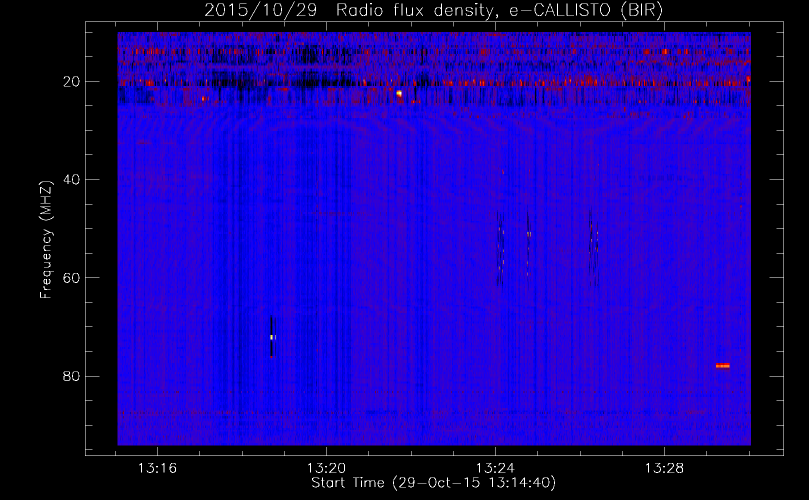Image resolution: width=809 pixels, height=500 pixels.
Task: Click the 60 MHz frequency tick label
Action: tap(72, 278)
